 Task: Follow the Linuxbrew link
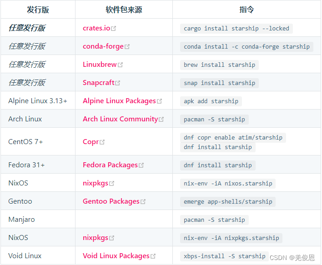click(x=100, y=65)
